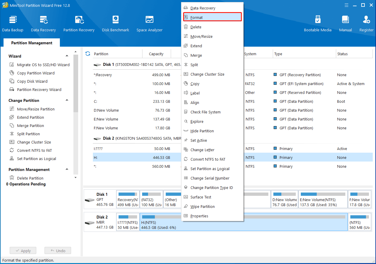Click the Apply button
376x264 pixels.
[x=23, y=251]
